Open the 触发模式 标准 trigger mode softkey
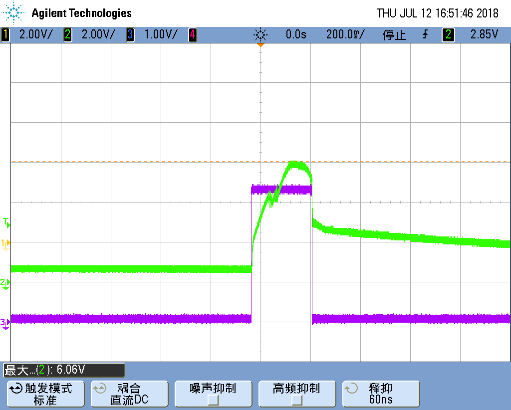The height and width of the screenshot is (410, 511). (45, 394)
